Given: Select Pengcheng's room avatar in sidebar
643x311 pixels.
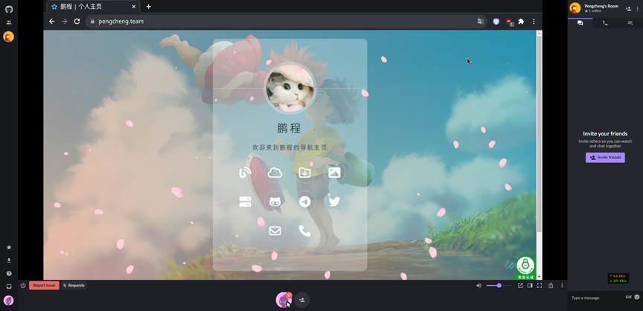Looking at the screenshot, I should click(8, 37).
